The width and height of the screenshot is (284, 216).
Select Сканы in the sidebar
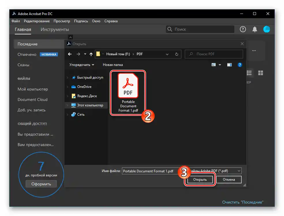coord(23,65)
